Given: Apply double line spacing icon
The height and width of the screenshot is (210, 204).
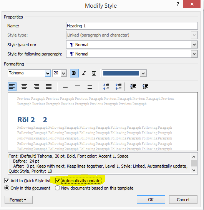Looking at the screenshot, I should click(90, 87).
